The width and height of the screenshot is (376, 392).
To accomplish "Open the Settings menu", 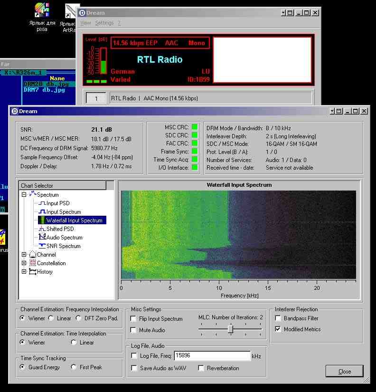I will (x=104, y=23).
